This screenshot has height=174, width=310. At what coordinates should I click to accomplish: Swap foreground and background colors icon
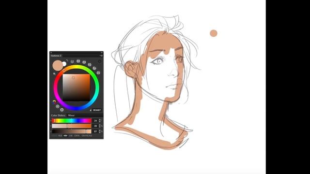pyautogui.click(x=67, y=60)
